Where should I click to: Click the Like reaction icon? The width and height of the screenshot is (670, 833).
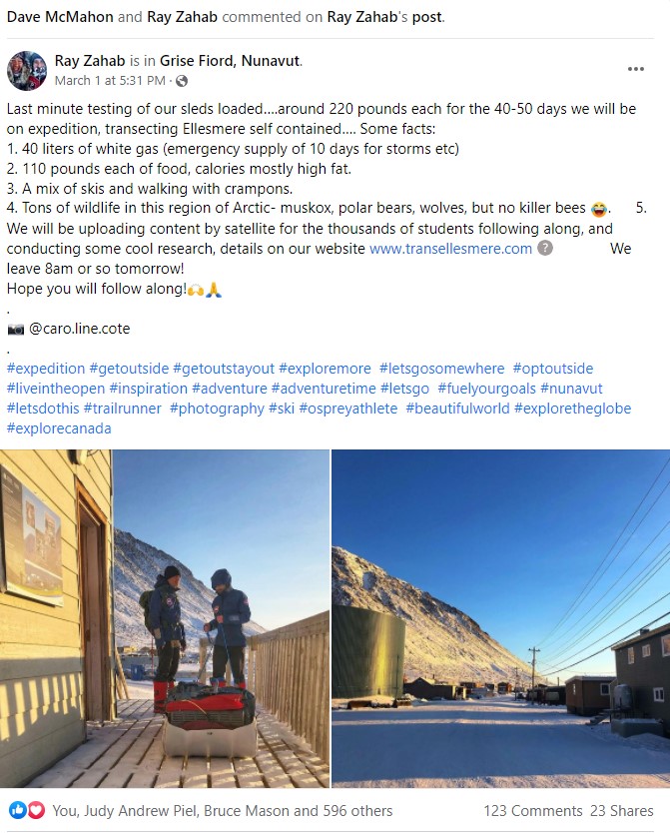(18, 810)
